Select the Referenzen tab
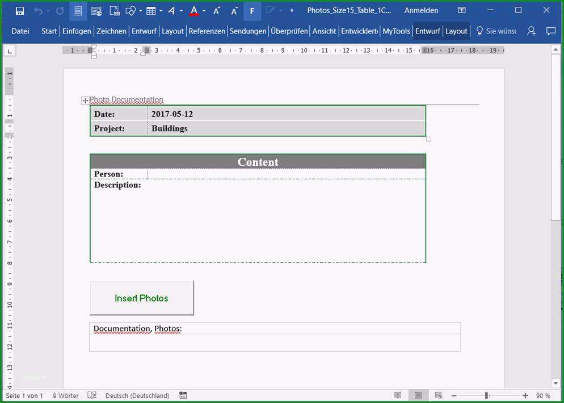Viewport: 564px width, 403px height. [x=207, y=31]
